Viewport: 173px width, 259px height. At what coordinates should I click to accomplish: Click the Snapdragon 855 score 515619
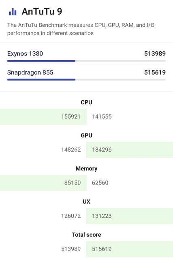pos(155,72)
